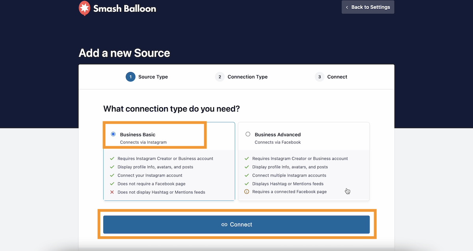Jump to the Connect step tab
The image size is (473, 251).
337,77
